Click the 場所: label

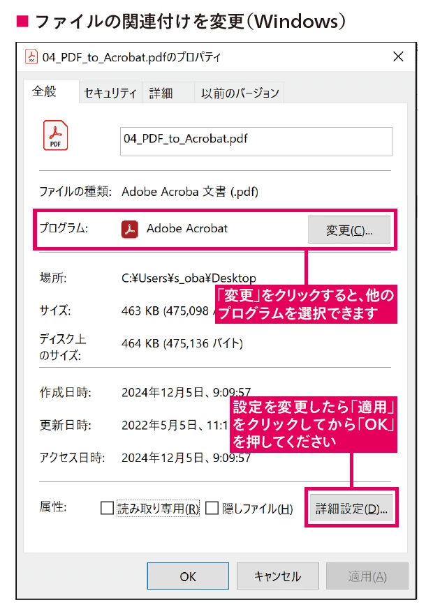click(53, 278)
